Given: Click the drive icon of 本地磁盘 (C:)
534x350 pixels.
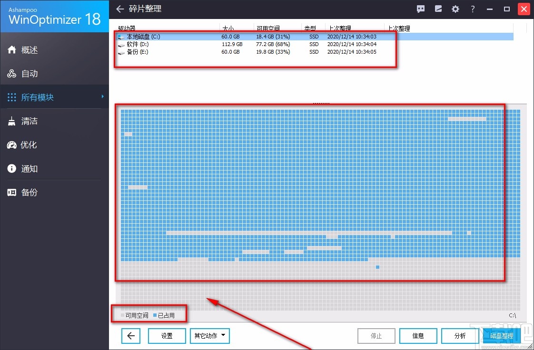Looking at the screenshot, I should 121,37.
